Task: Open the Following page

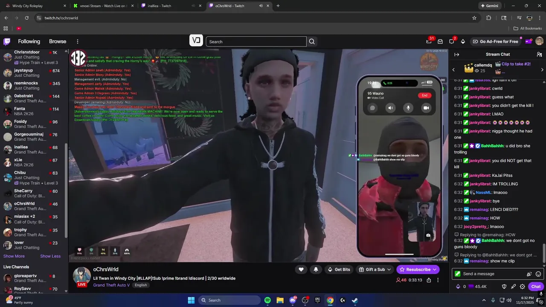Action: coord(29,41)
